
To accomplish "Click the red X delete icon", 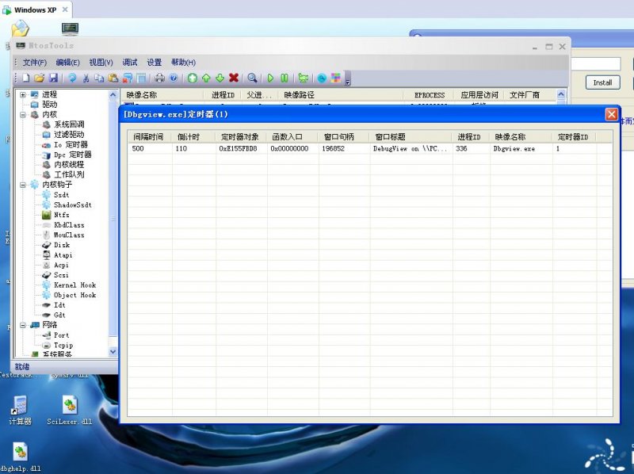I will pyautogui.click(x=234, y=78).
